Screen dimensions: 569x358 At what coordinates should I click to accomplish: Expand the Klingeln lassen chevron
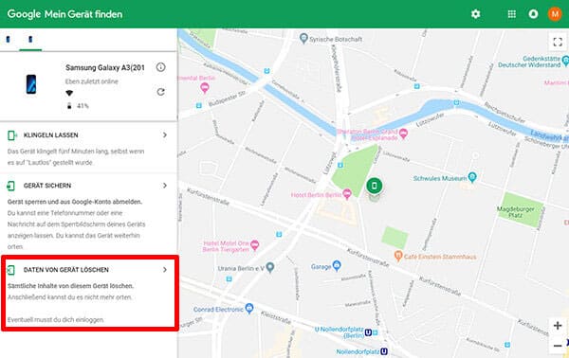click(165, 134)
